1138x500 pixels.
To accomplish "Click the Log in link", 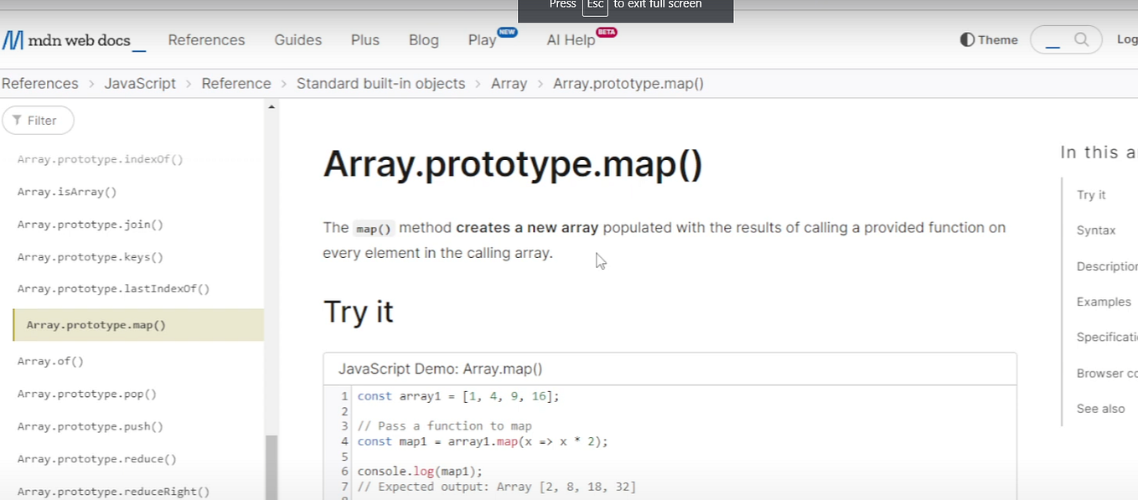I will (1126, 39).
